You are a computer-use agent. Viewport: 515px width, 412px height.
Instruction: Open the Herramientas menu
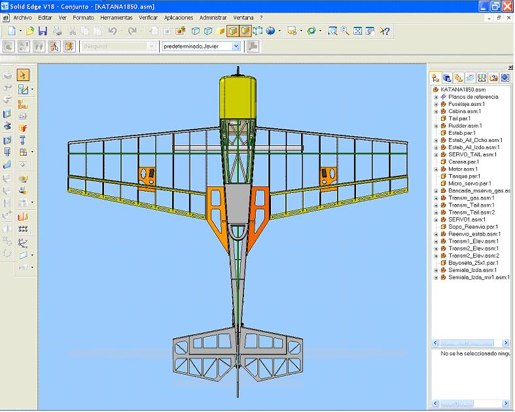[x=116, y=18]
